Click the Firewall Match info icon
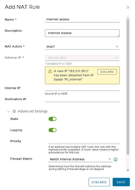Screen dimensions: 135x190 pyautogui.click(x=115, y=160)
